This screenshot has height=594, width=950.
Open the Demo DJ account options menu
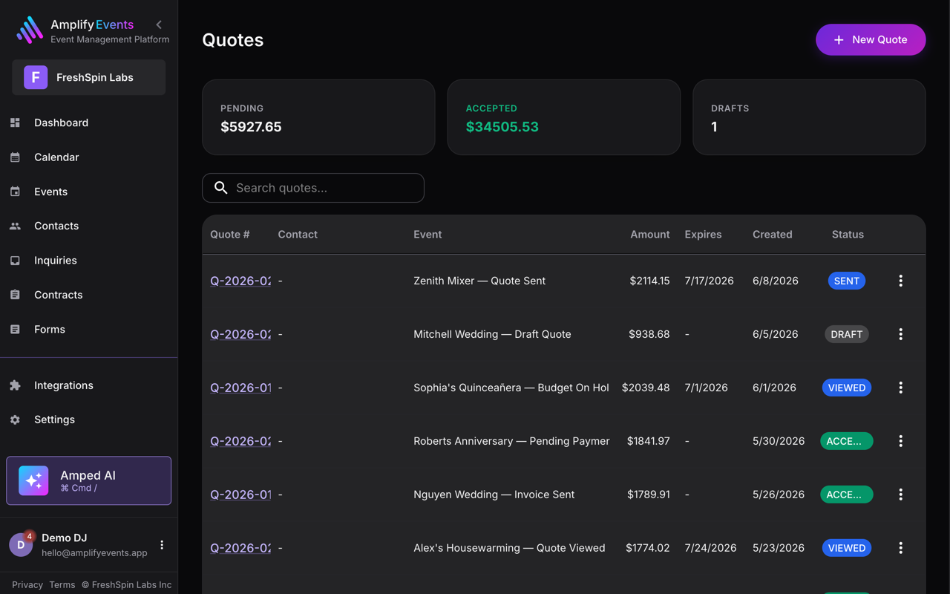(162, 545)
